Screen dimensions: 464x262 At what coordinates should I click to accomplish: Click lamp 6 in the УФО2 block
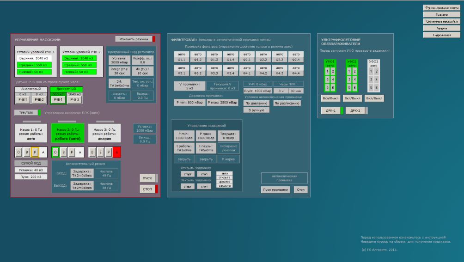[355, 87]
